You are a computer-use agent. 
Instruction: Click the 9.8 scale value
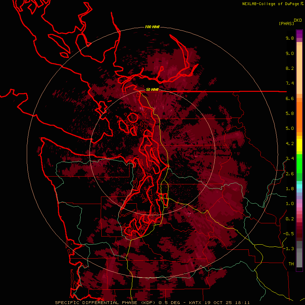click(x=290, y=38)
